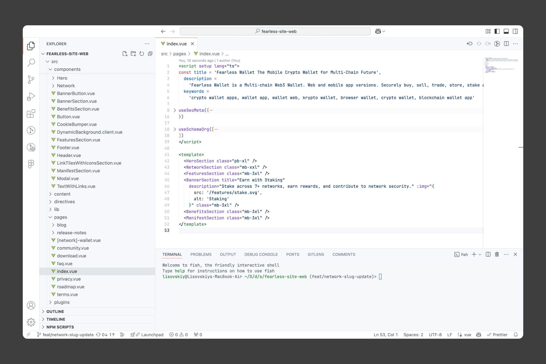
Task: Click New File icon in Explorer header
Action: coord(125,54)
